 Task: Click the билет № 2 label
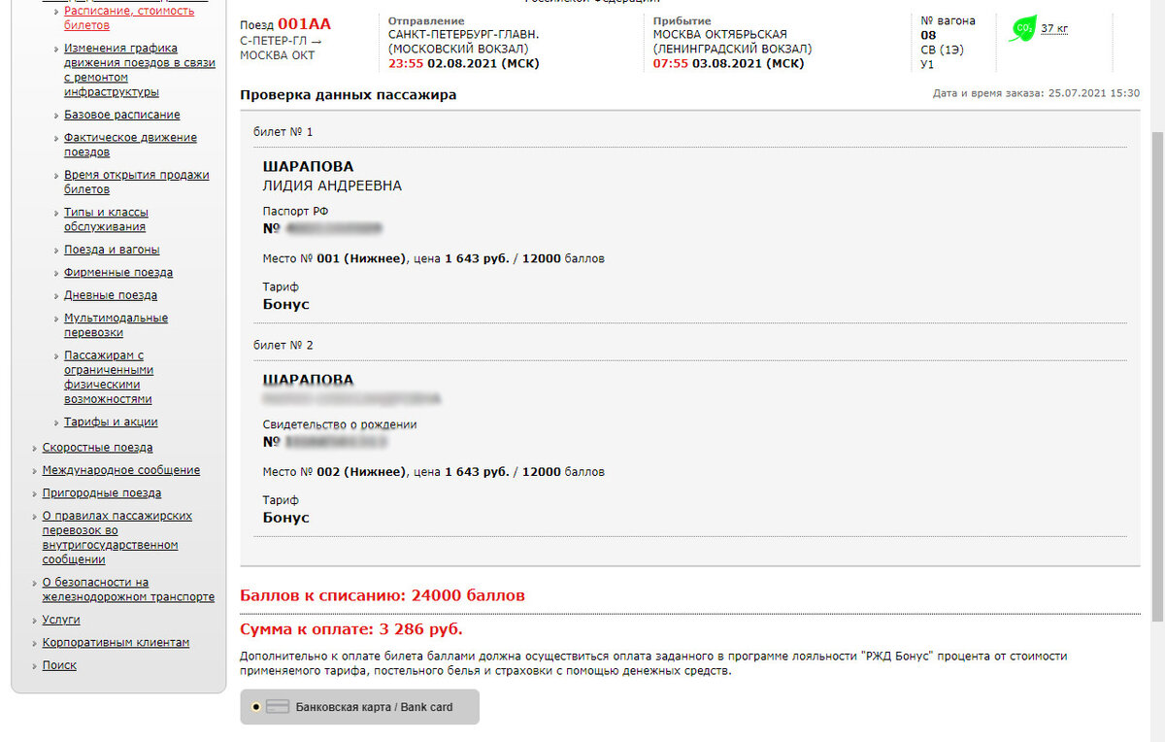coord(283,345)
